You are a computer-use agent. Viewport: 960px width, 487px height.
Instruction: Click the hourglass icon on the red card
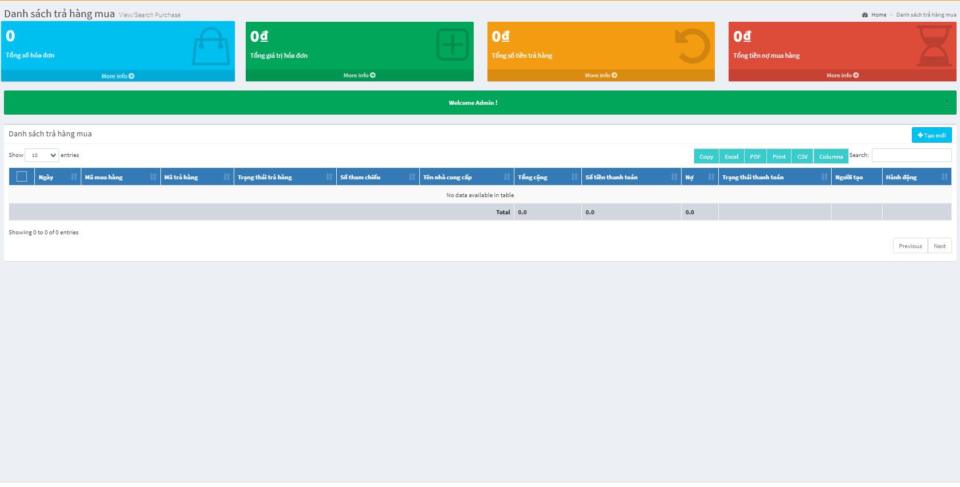[935, 46]
